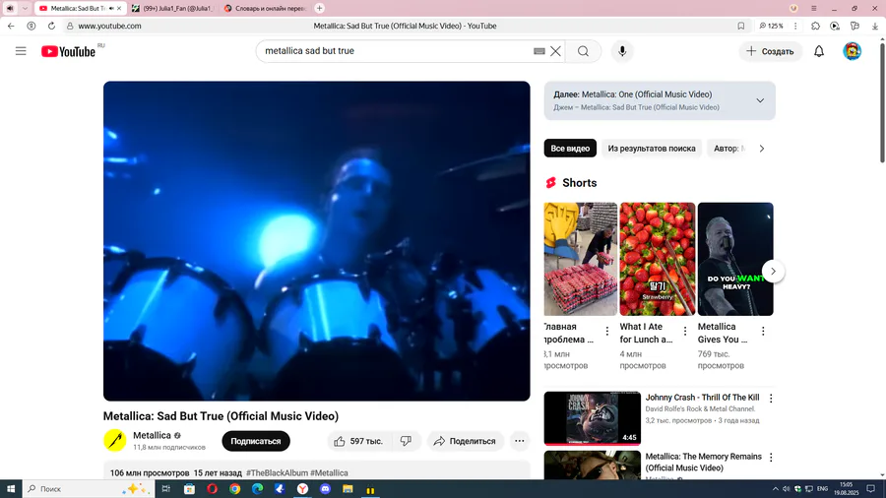Image resolution: width=886 pixels, height=498 pixels.
Task: Mute all tabs using speaker button
Action: tap(10, 9)
